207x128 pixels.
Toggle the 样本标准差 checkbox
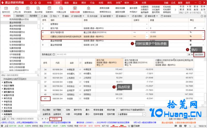click(92, 110)
